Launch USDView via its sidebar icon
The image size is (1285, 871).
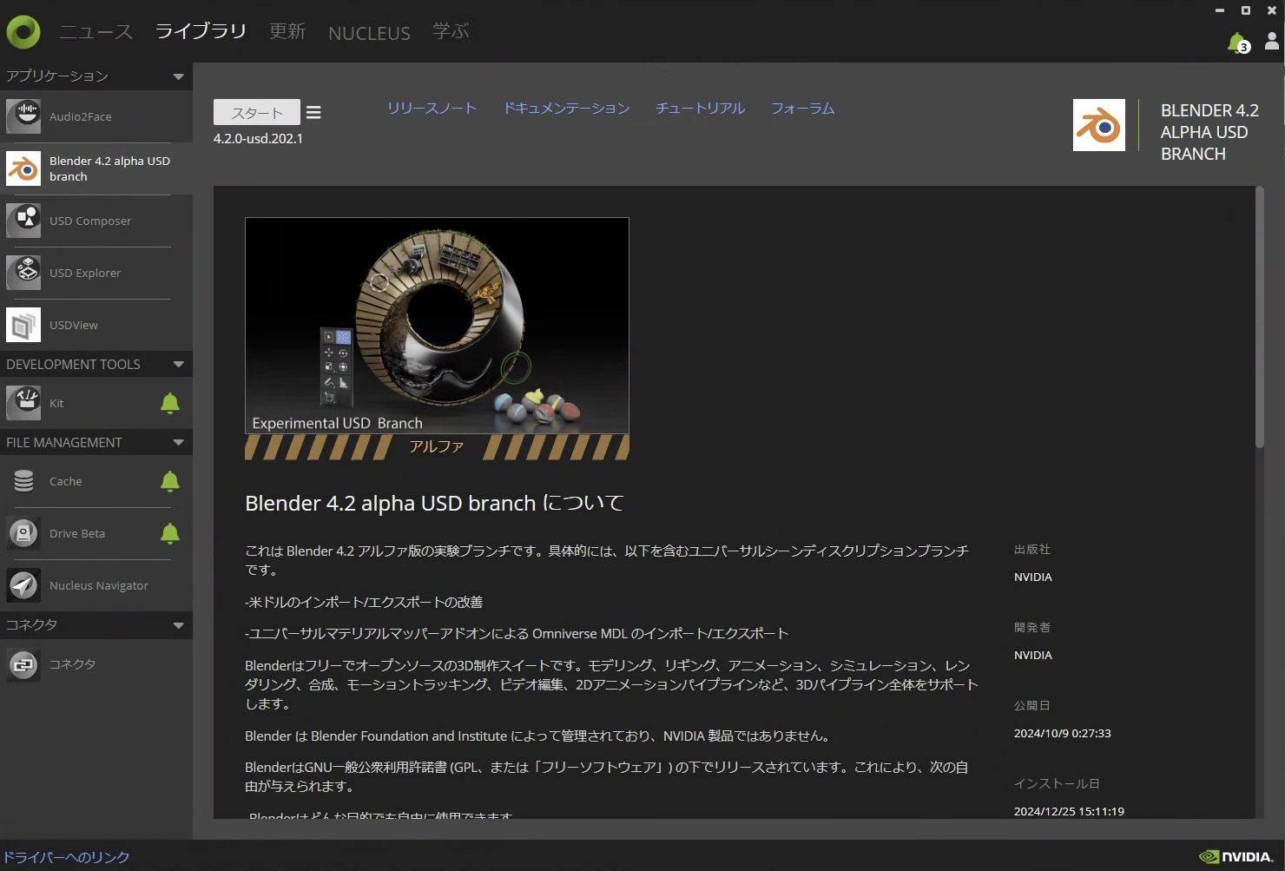[23, 324]
